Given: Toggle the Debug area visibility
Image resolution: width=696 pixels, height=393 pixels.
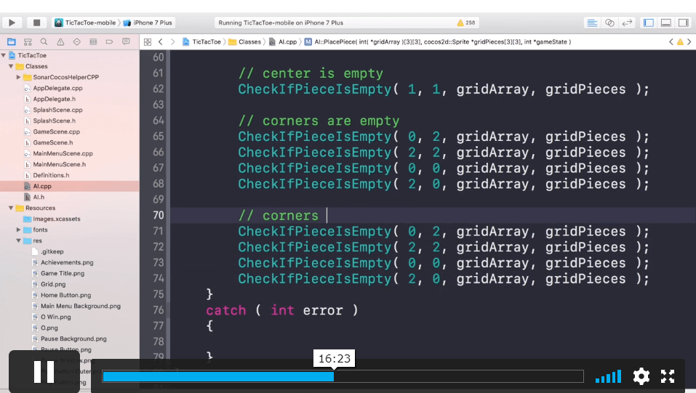Looking at the screenshot, I should pos(665,23).
